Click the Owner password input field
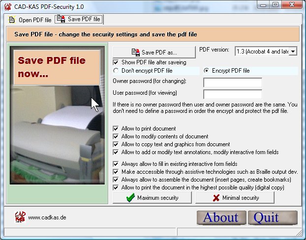The height and width of the screenshot is (240, 306). click(232, 82)
